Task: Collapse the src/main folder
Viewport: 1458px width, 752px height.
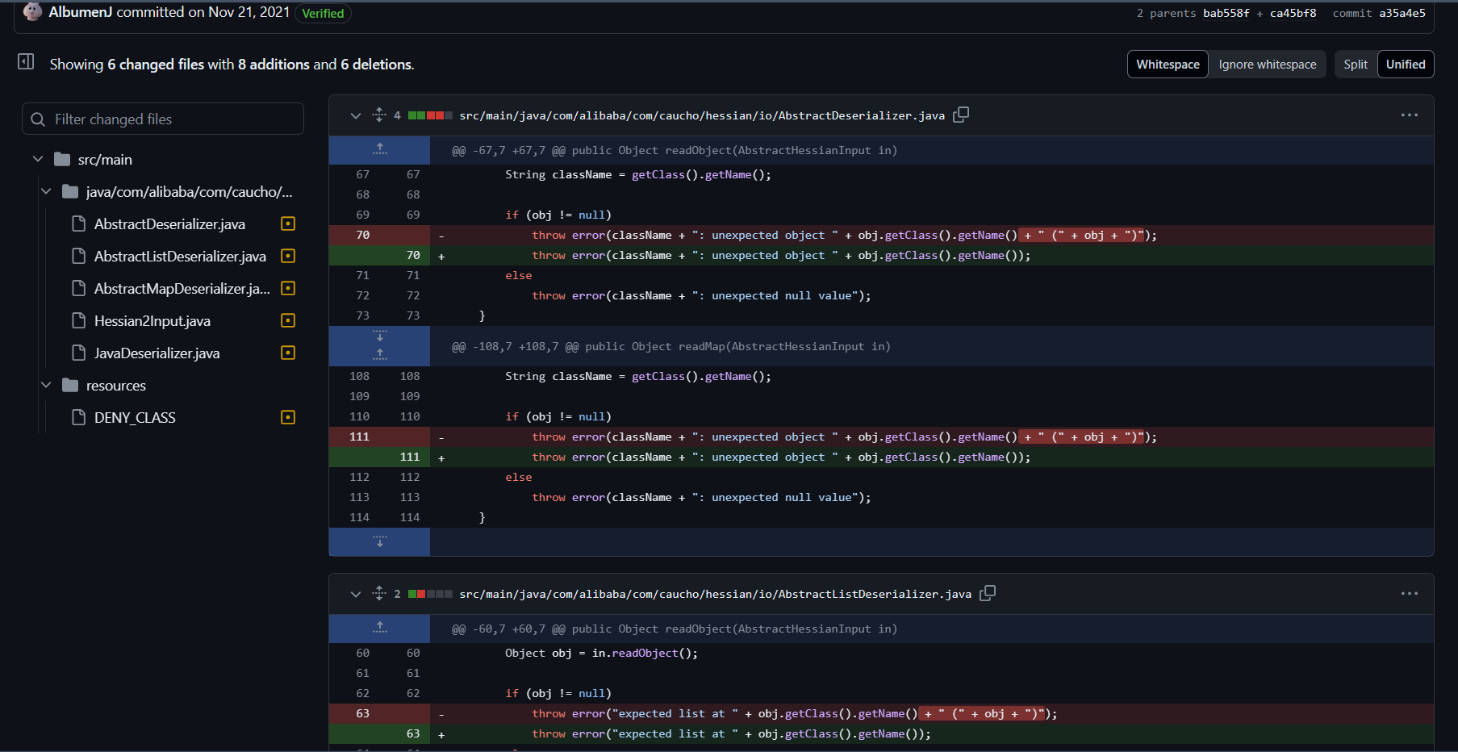Action: tap(38, 159)
